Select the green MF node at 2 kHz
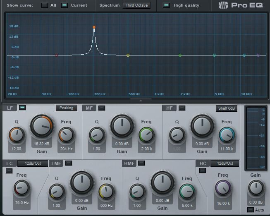This screenshot has width=270, height=216. pyautogui.click(x=180, y=55)
